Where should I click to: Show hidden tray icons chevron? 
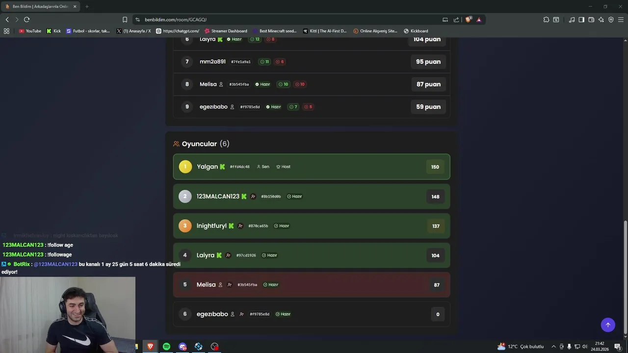point(553,347)
